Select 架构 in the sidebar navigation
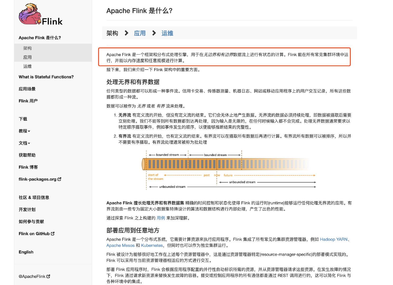 pyautogui.click(x=28, y=48)
